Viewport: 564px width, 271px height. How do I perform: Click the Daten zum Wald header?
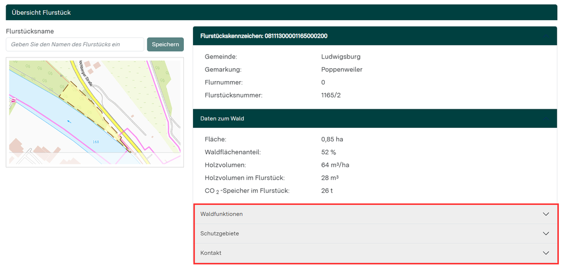(375, 118)
